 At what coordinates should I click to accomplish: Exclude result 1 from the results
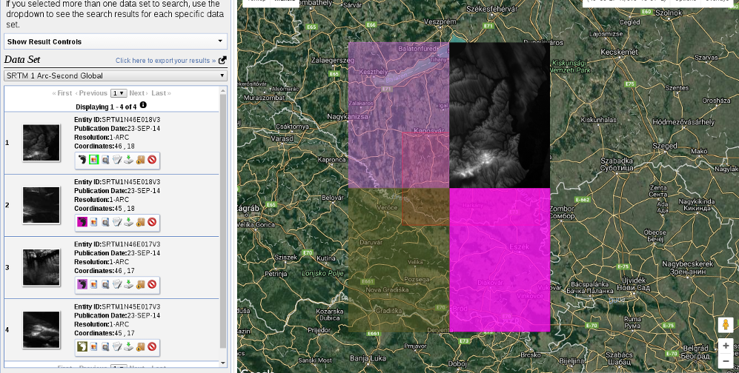[x=151, y=159]
